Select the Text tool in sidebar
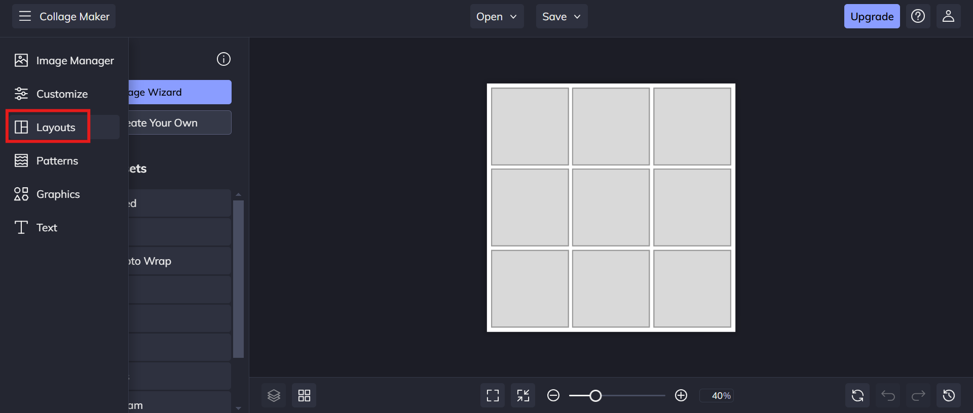This screenshot has height=413, width=973. [64, 228]
